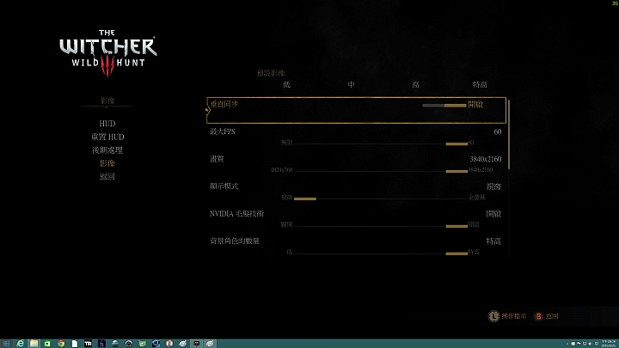Launch Google Chrome from the taskbar
Viewport: 619px width, 348px height.
point(61,344)
